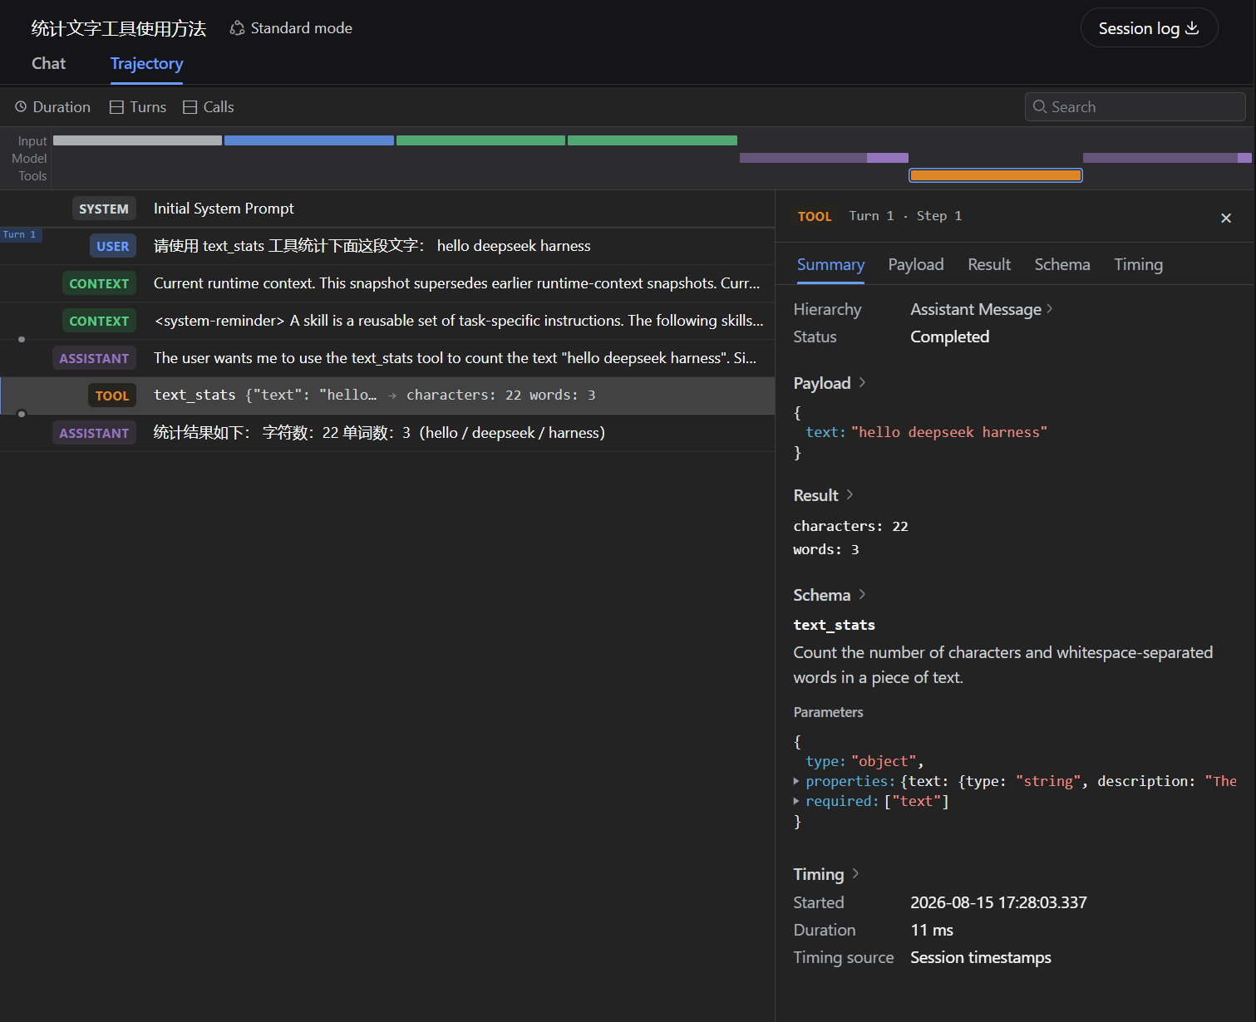Focus the Search input field
The image size is (1256, 1022).
point(1135,106)
